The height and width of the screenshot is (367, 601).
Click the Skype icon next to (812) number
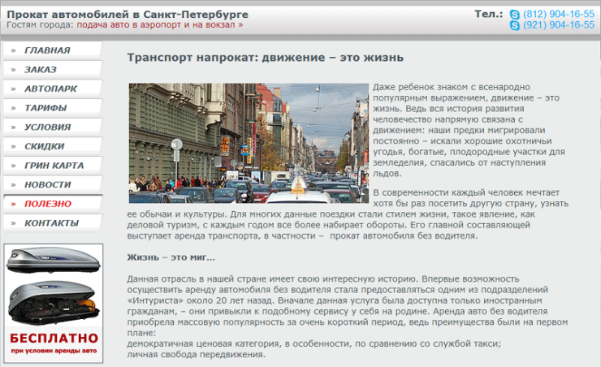pyautogui.click(x=514, y=15)
